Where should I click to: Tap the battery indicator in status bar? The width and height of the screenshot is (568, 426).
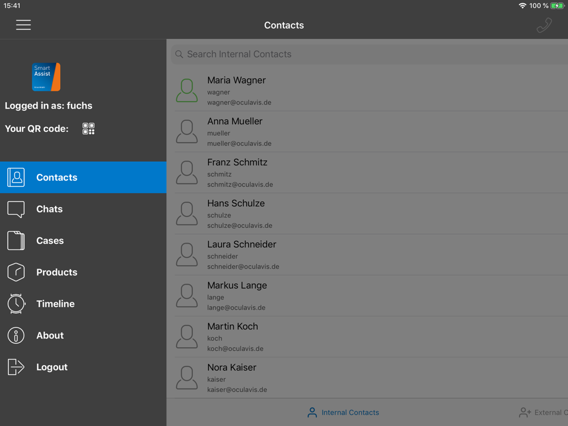coord(557,6)
